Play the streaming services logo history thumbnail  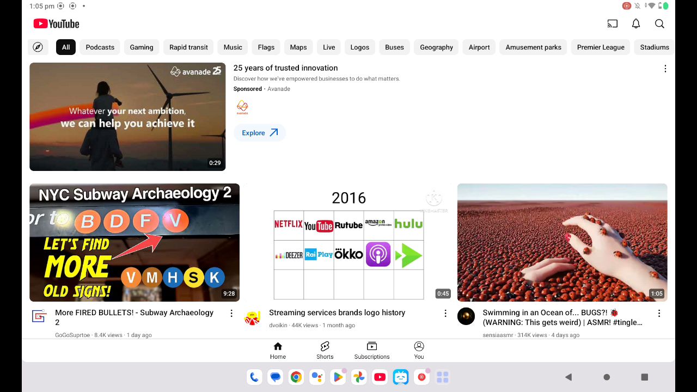pos(348,242)
